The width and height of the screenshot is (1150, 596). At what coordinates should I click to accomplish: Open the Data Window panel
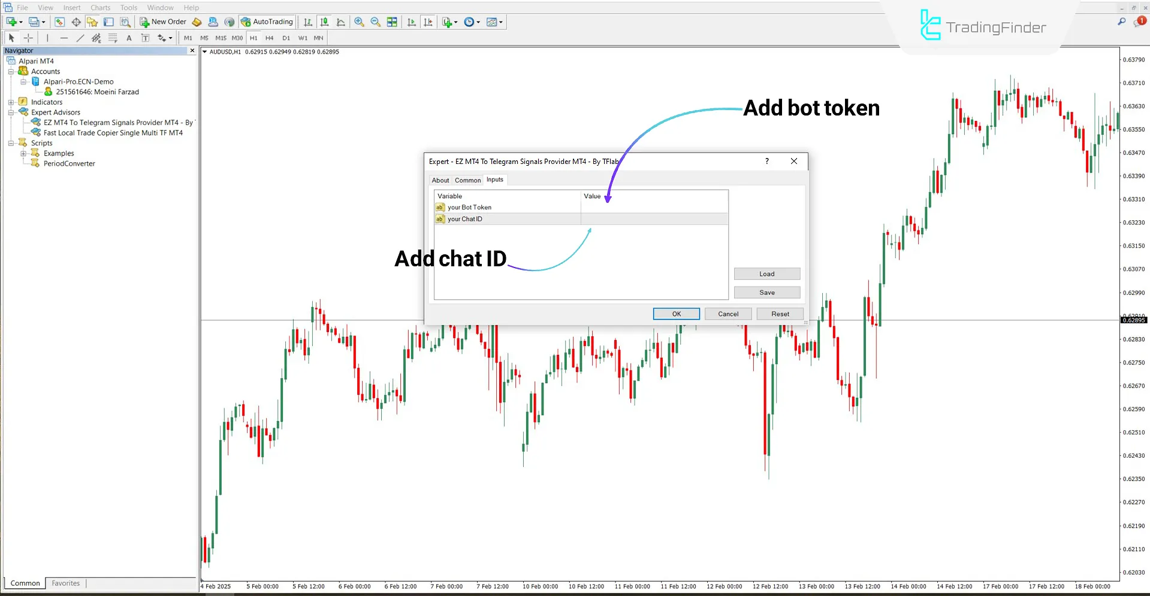(x=76, y=22)
